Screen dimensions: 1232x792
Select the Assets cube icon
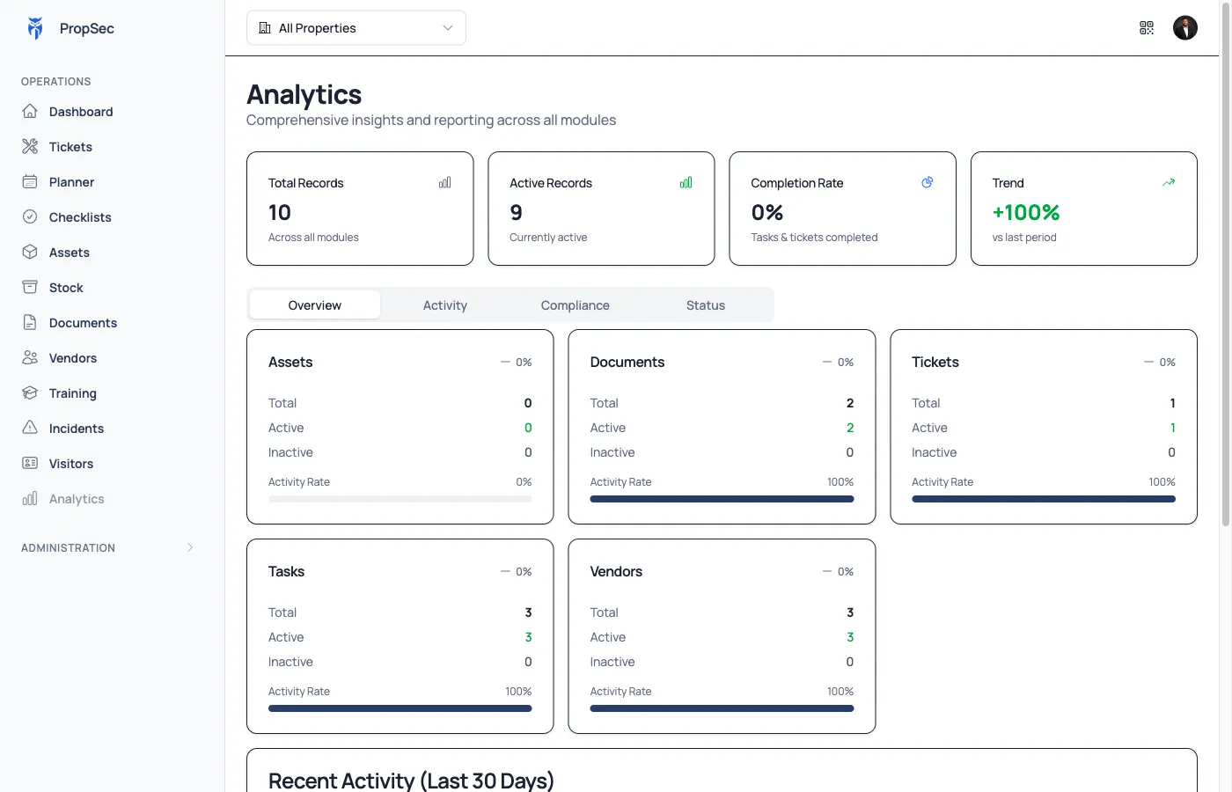pyautogui.click(x=30, y=253)
